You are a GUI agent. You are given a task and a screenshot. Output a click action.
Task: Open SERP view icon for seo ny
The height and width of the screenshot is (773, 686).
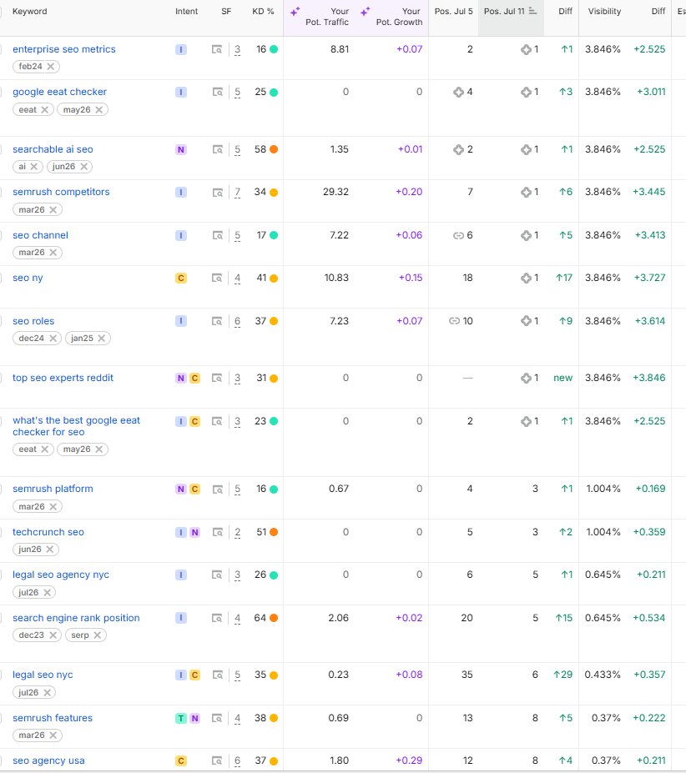coord(217,278)
